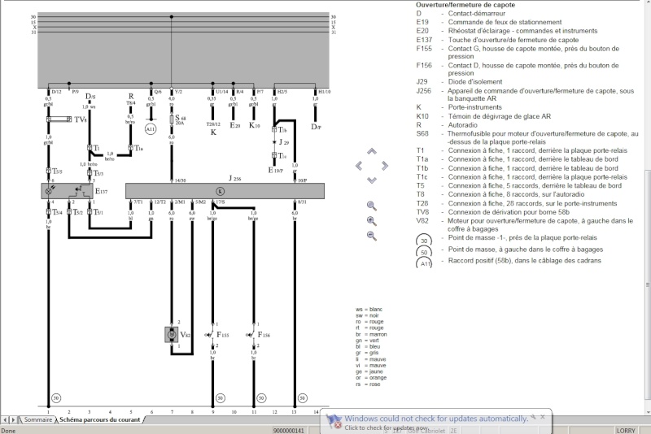Screen dimensions: 651x434
Task: Click the color code 'ws = blanc'
Action: pos(369,309)
